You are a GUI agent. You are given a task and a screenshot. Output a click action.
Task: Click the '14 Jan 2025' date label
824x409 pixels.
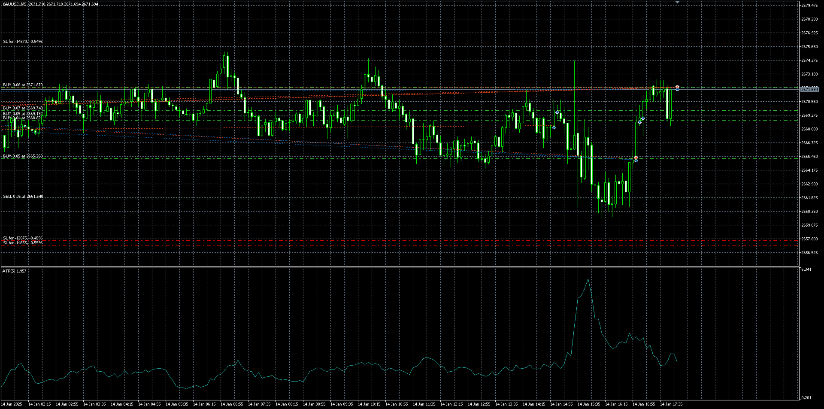click(12, 404)
